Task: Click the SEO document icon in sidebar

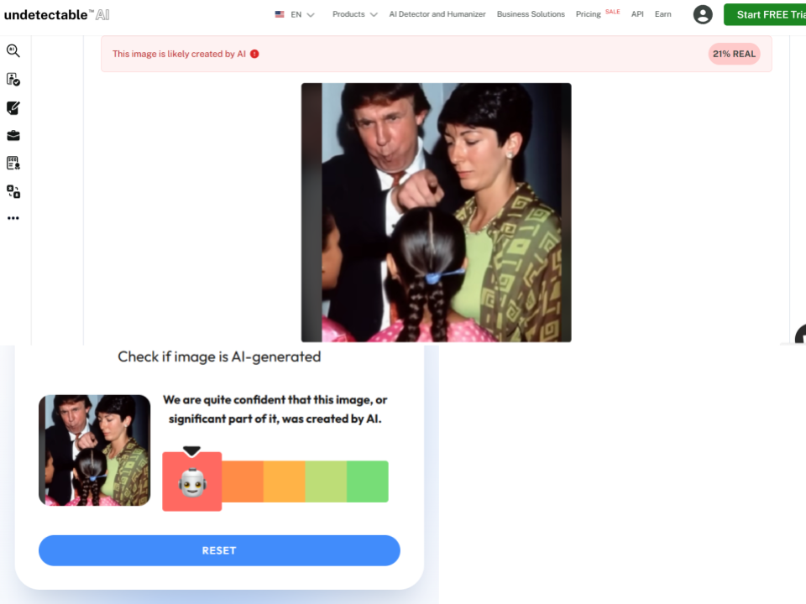Action: (13, 164)
